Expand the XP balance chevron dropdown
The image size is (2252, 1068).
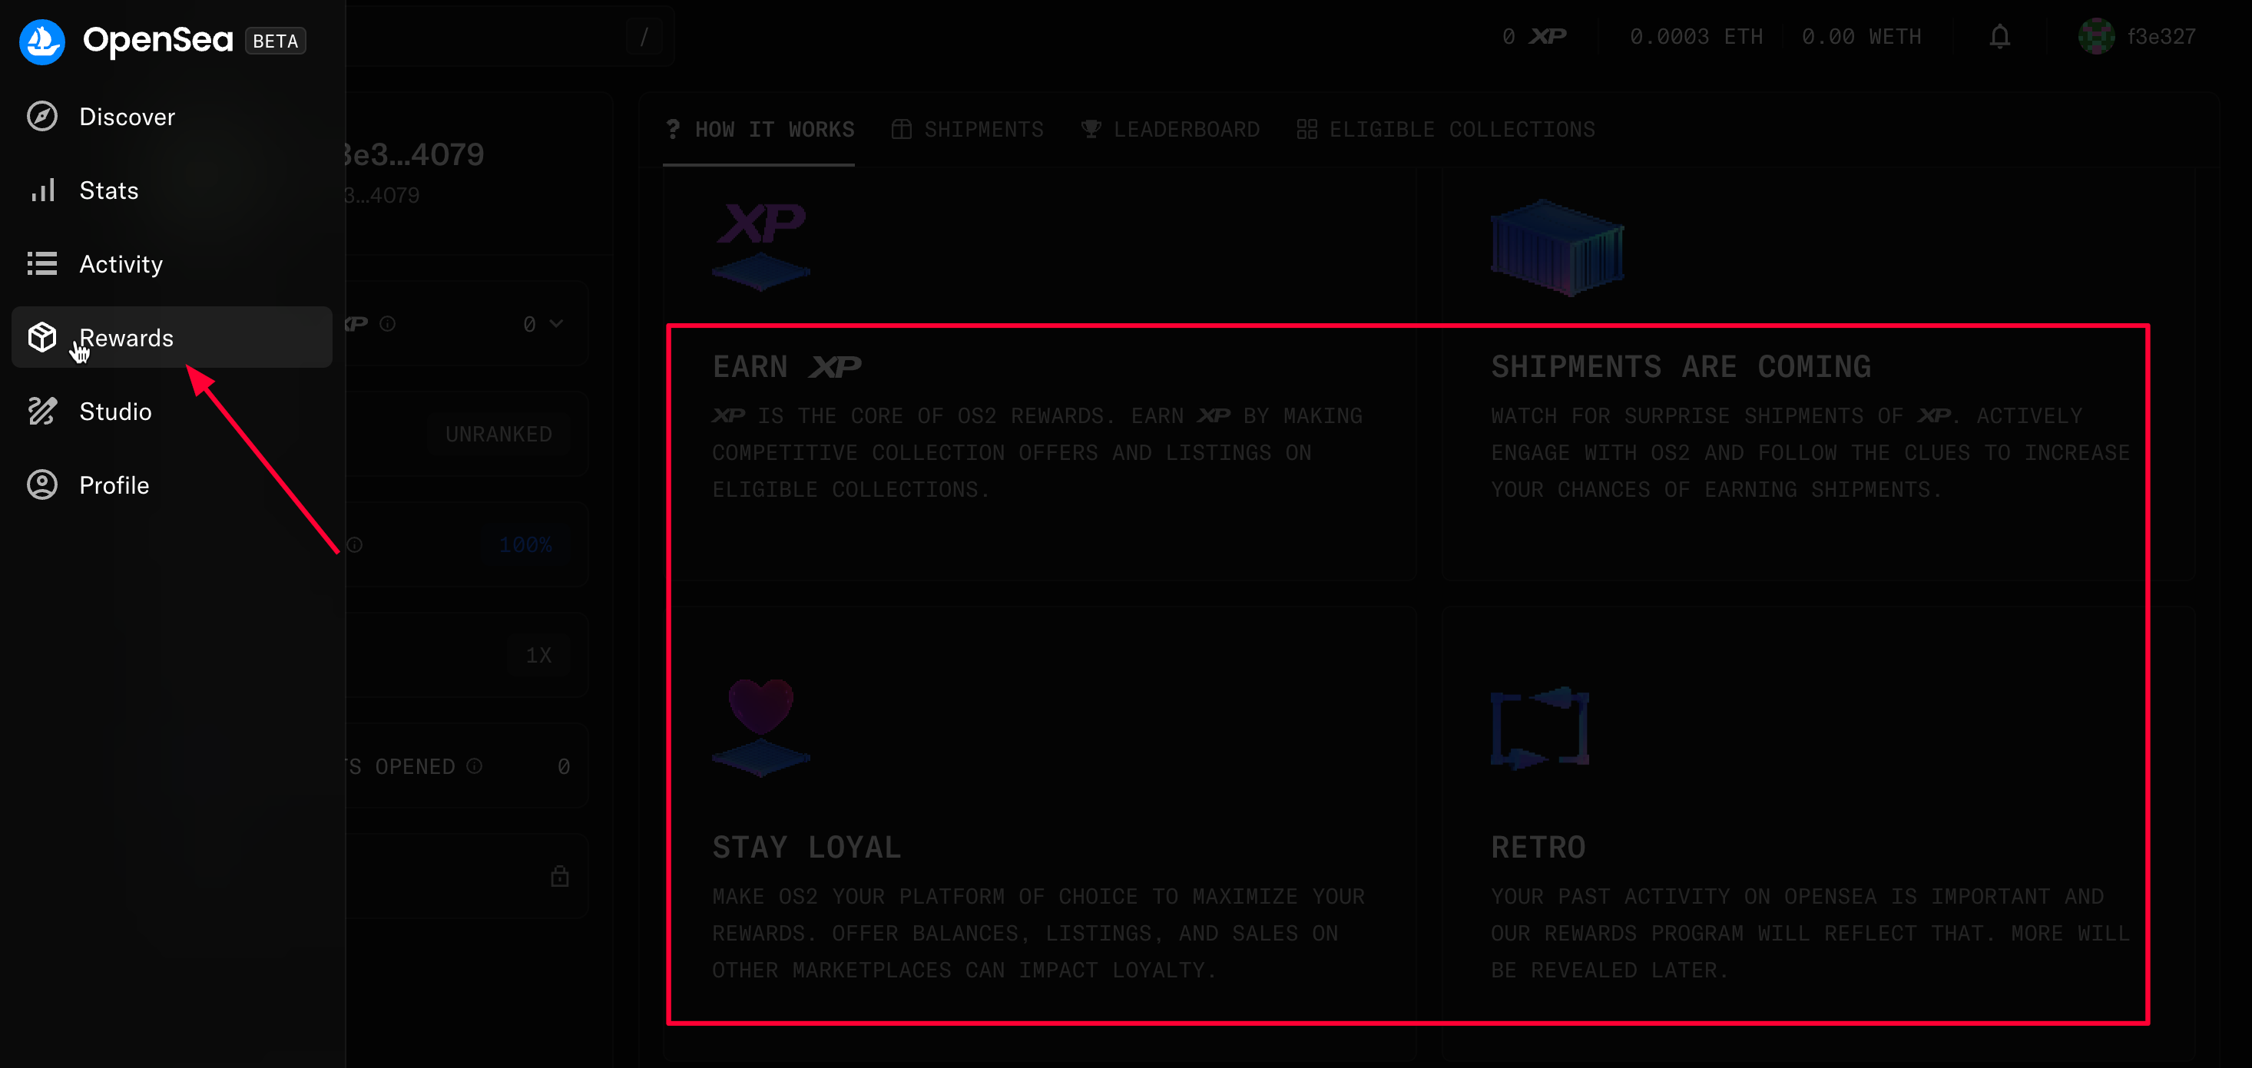pyautogui.click(x=556, y=323)
